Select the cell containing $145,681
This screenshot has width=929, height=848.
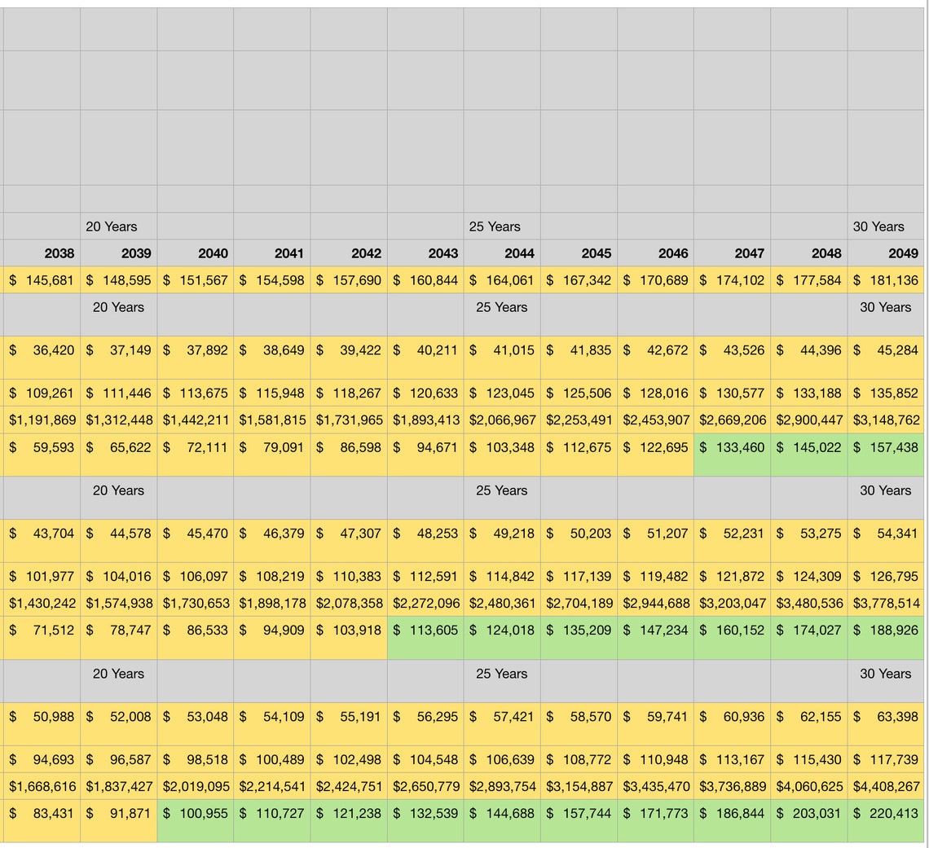(39, 279)
